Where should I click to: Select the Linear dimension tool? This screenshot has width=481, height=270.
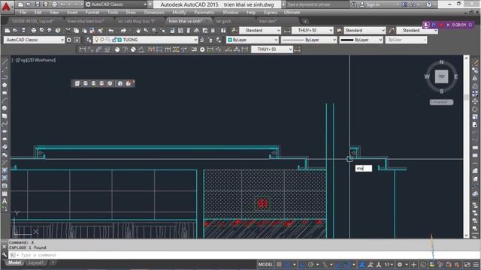click(x=82, y=49)
